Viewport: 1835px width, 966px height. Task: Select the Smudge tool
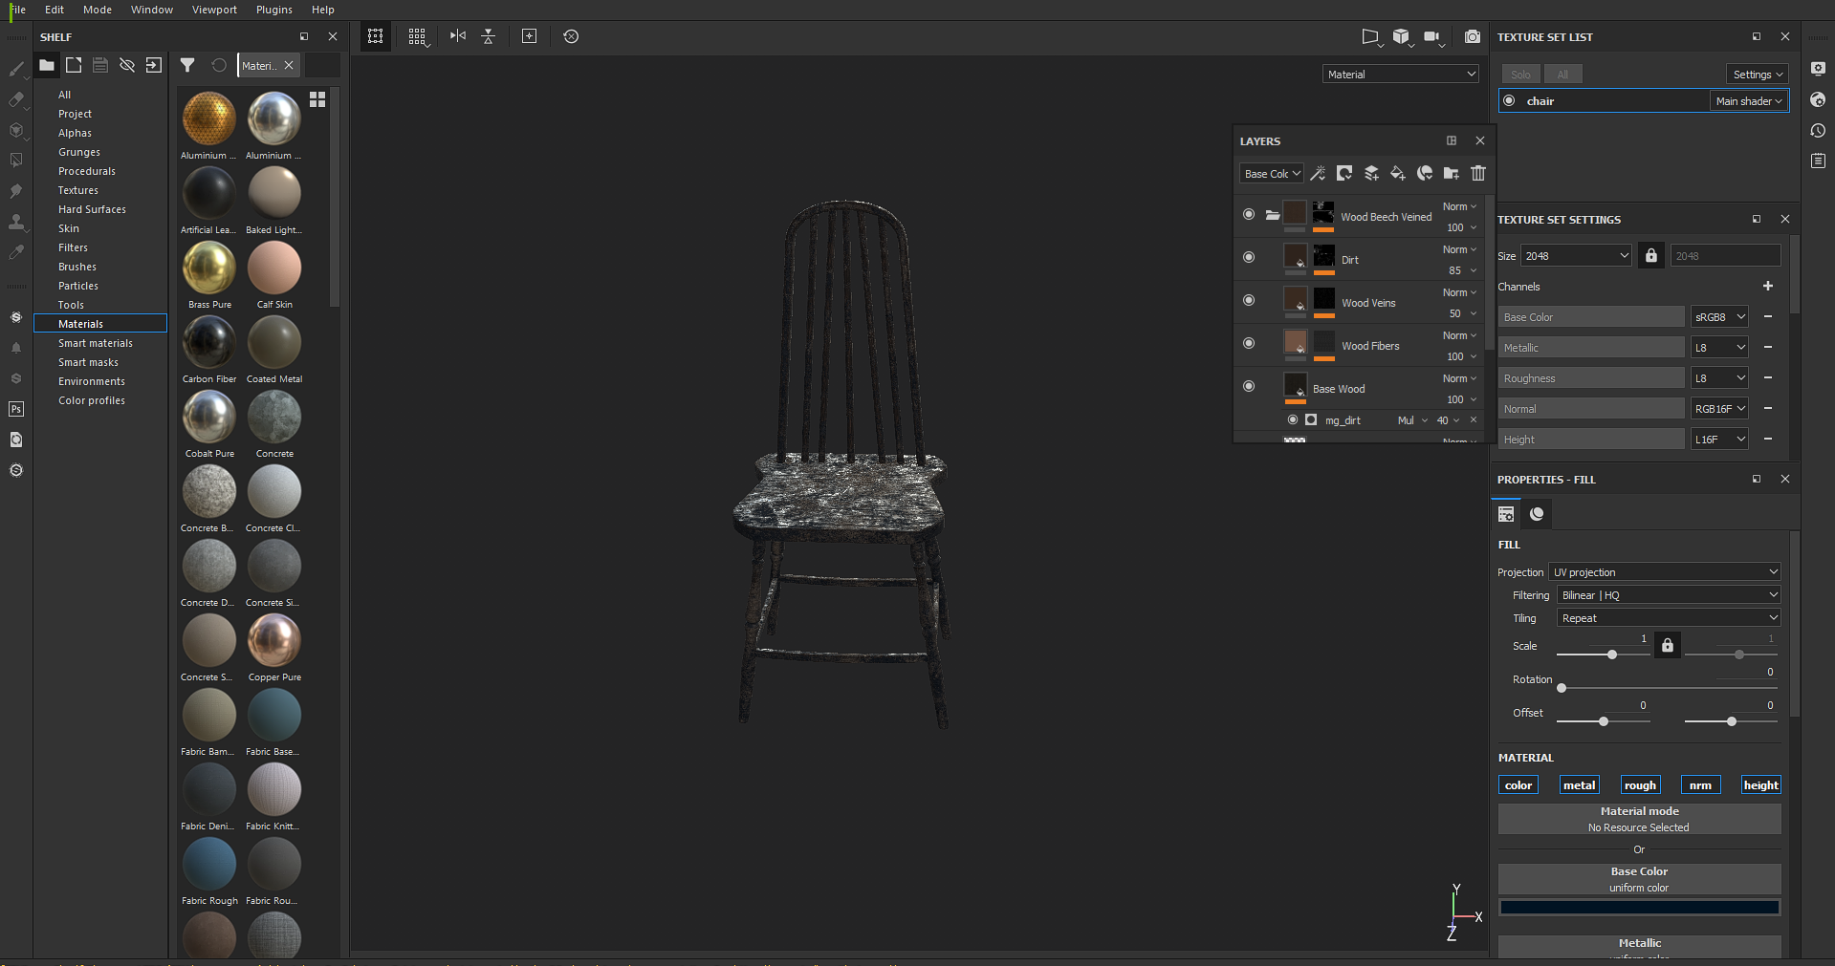click(16, 191)
